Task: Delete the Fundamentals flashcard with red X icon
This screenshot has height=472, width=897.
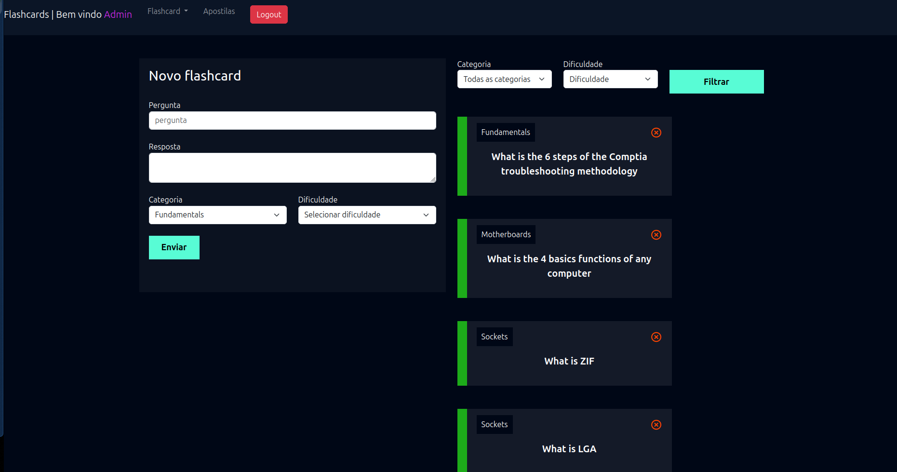Action: click(x=656, y=133)
